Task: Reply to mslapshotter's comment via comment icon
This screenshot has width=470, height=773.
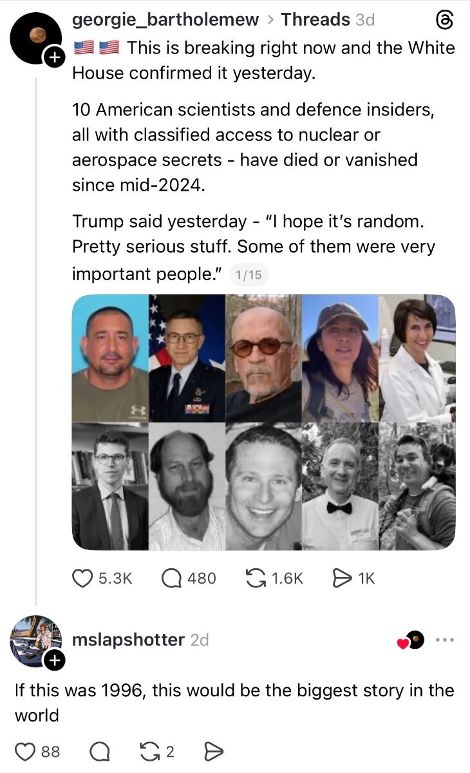Action: [x=100, y=751]
